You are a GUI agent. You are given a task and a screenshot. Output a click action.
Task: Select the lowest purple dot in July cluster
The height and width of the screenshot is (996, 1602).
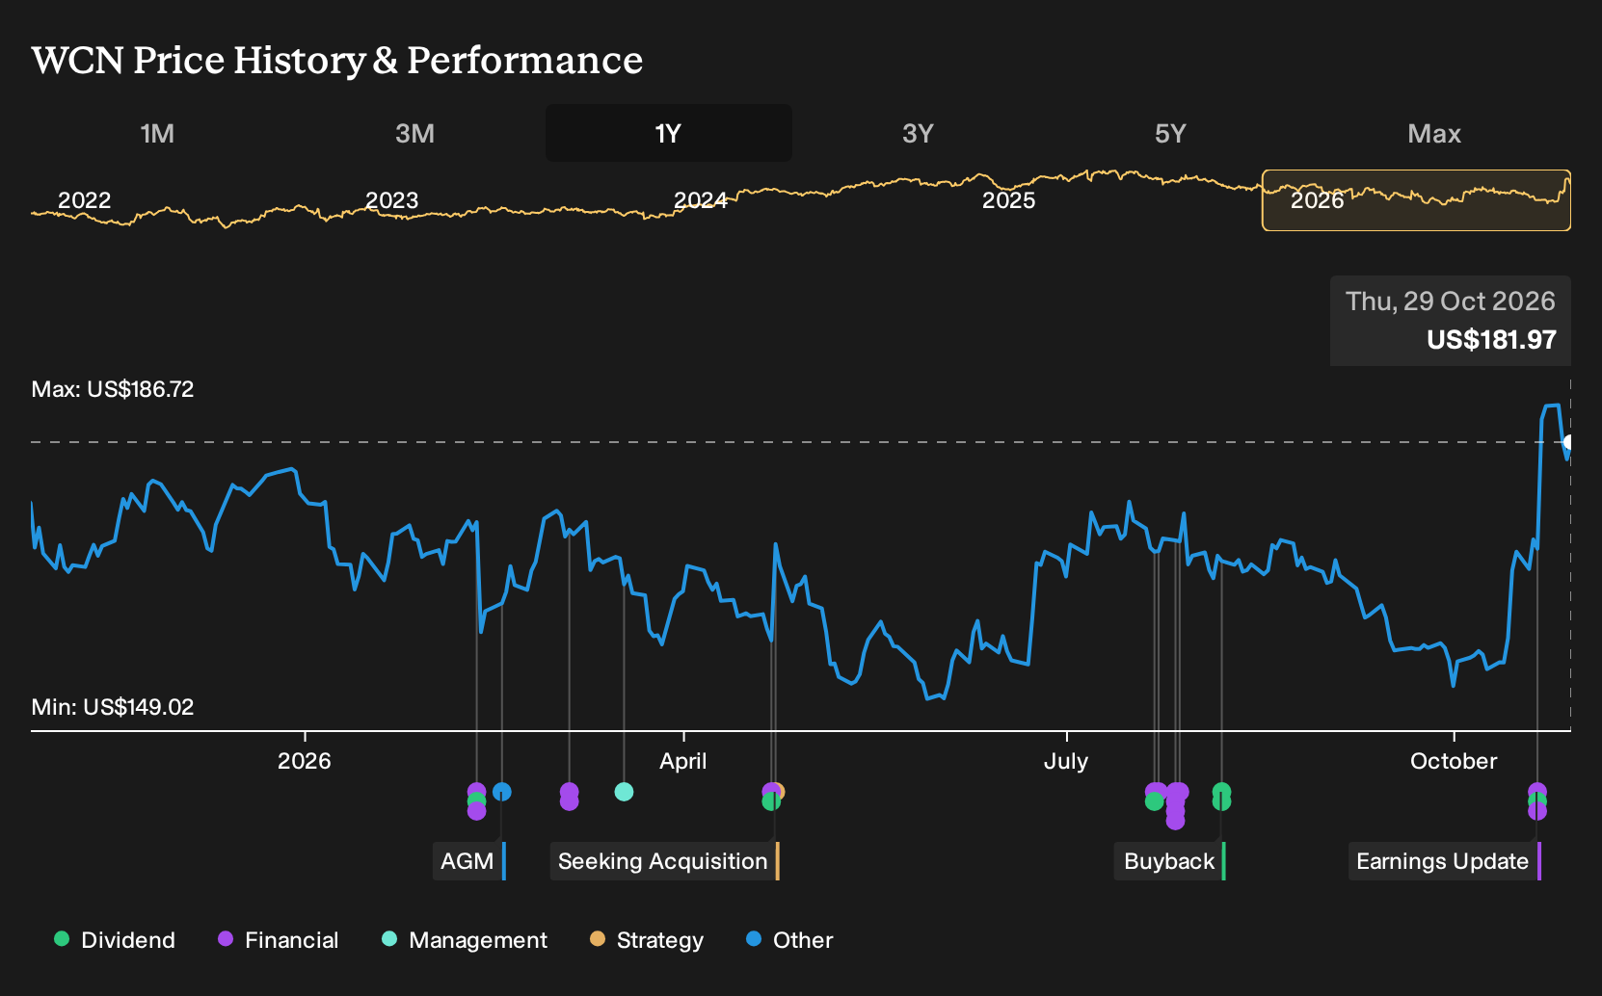[1175, 821]
